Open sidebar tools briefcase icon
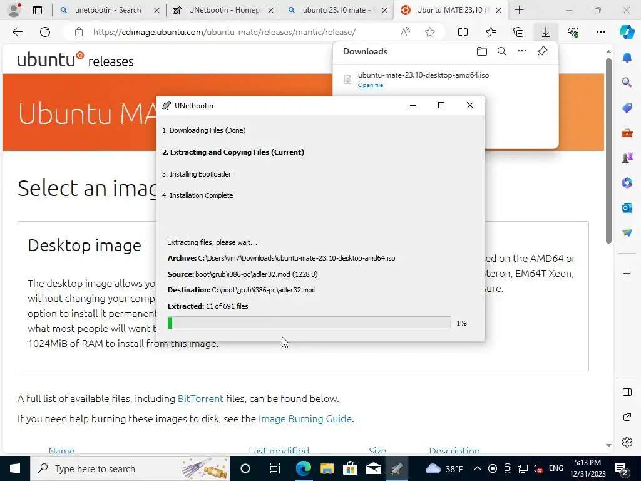Image resolution: width=641 pixels, height=481 pixels. tap(627, 133)
